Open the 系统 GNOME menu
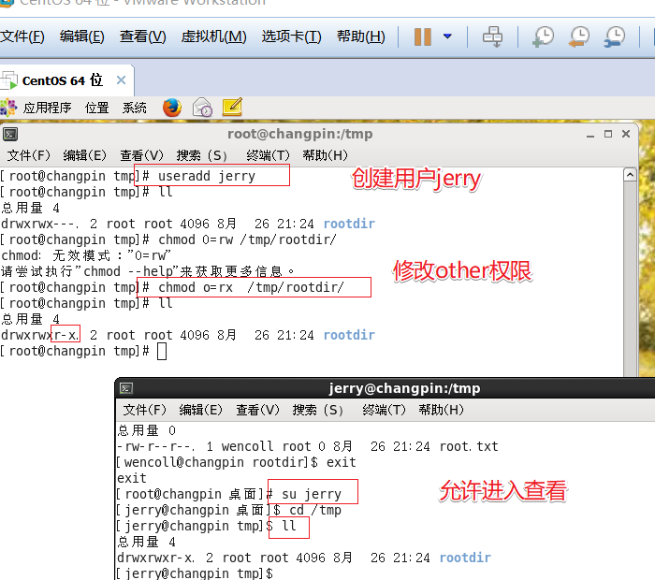Image resolution: width=655 pixels, height=580 pixels. [x=134, y=108]
